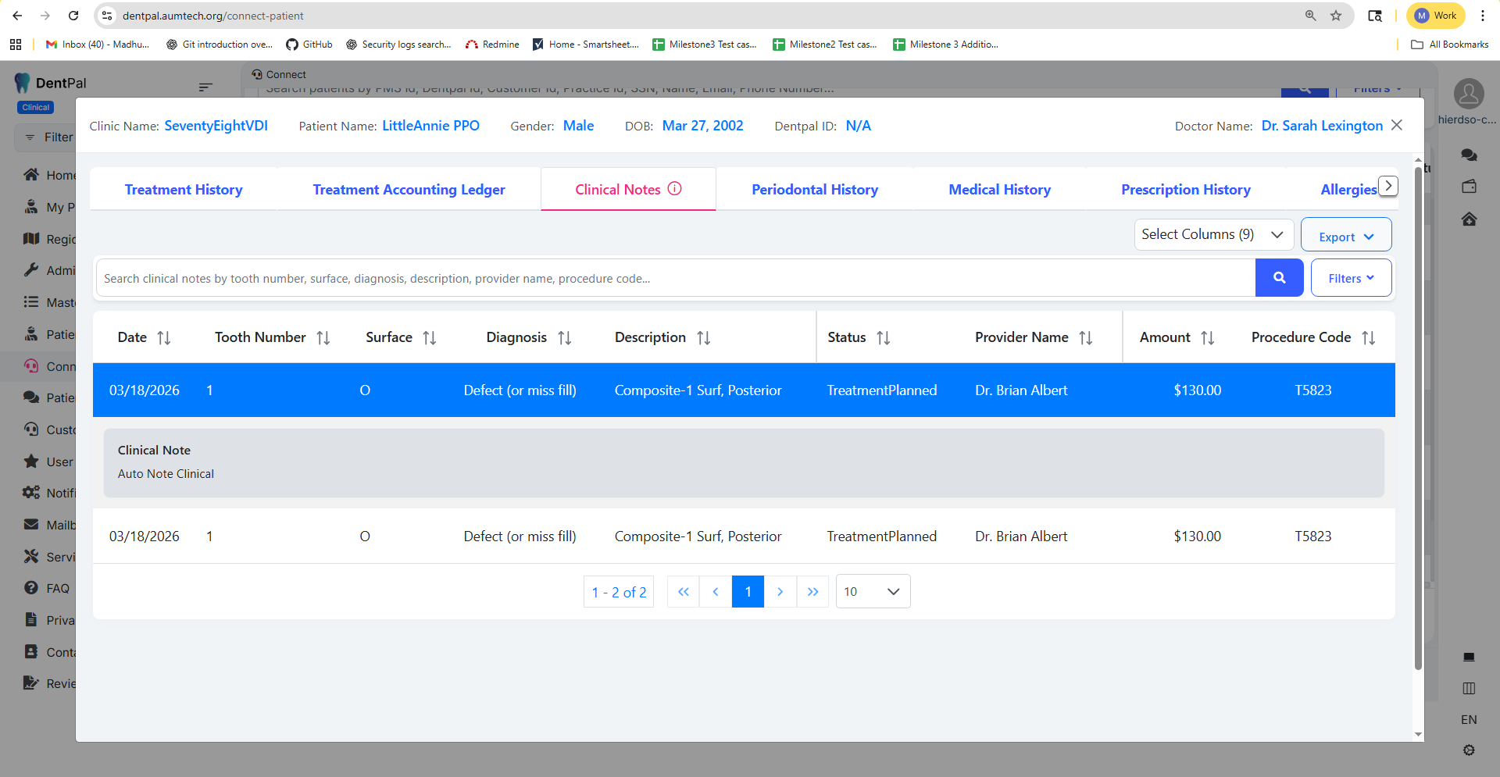The height and width of the screenshot is (777, 1500).
Task: Sort by Procedure Code column arrows
Action: [1368, 338]
